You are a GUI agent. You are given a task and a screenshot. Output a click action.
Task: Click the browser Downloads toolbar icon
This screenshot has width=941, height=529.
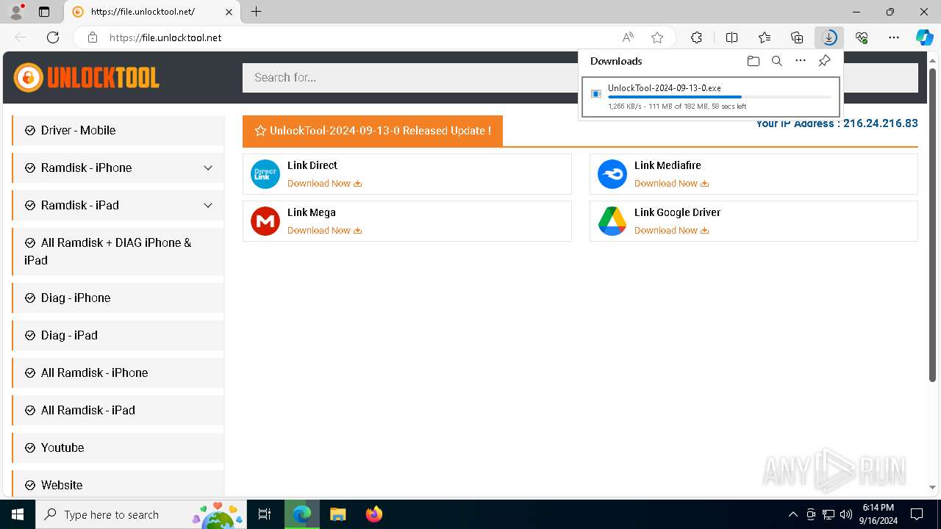[829, 37]
